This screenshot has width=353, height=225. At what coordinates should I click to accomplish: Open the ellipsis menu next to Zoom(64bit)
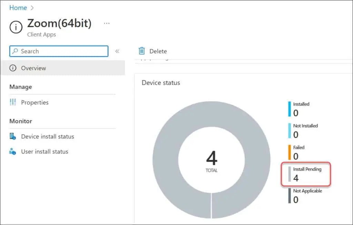[x=107, y=23]
